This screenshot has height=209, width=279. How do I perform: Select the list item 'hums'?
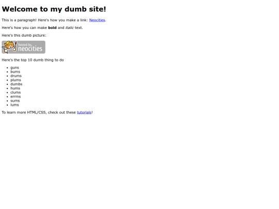(x=16, y=88)
